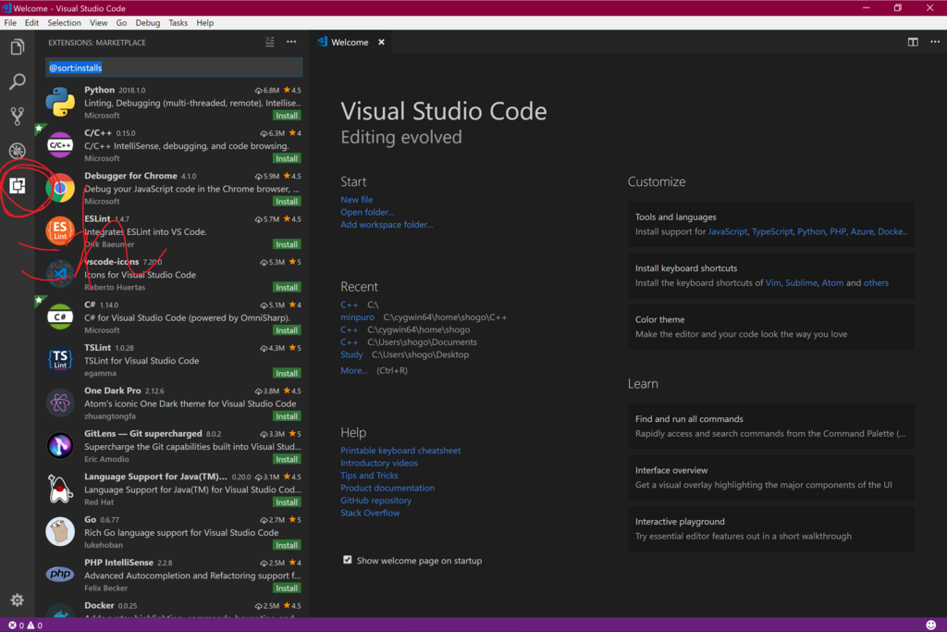Select the One Dark Pro logo

(60, 403)
